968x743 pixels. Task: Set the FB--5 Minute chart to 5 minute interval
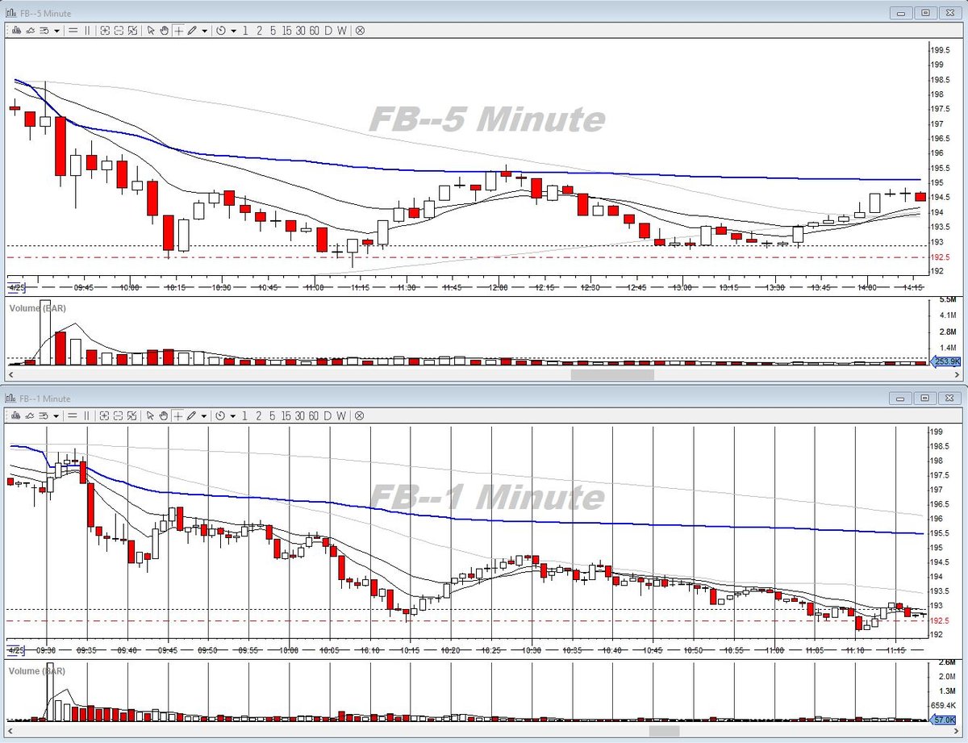tap(273, 31)
